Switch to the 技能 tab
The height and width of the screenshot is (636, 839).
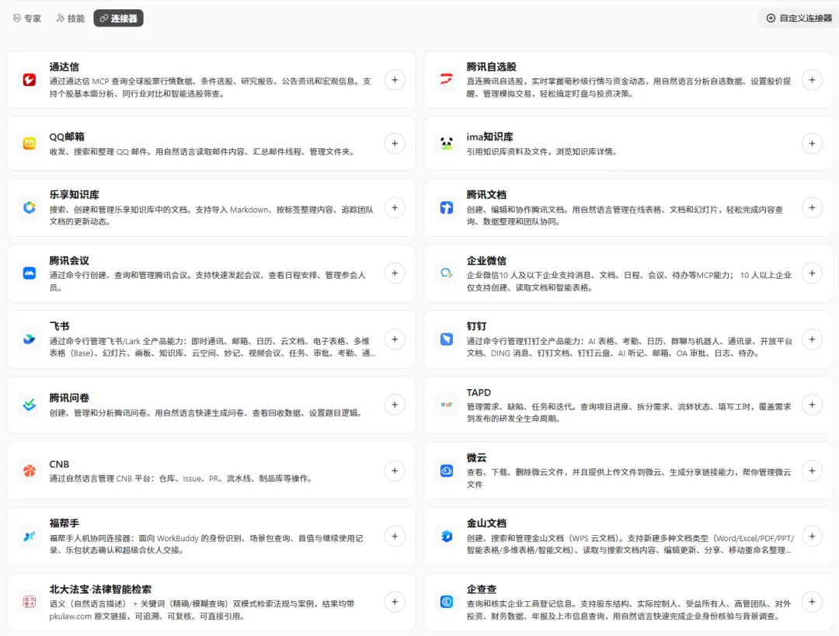pos(71,18)
